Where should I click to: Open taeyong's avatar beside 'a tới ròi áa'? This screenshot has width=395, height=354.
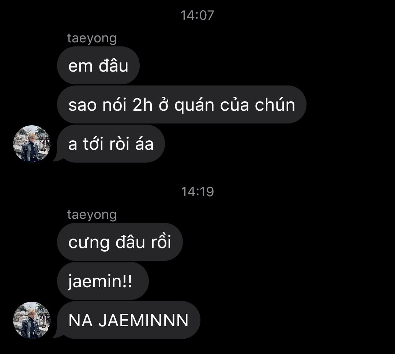pos(32,144)
